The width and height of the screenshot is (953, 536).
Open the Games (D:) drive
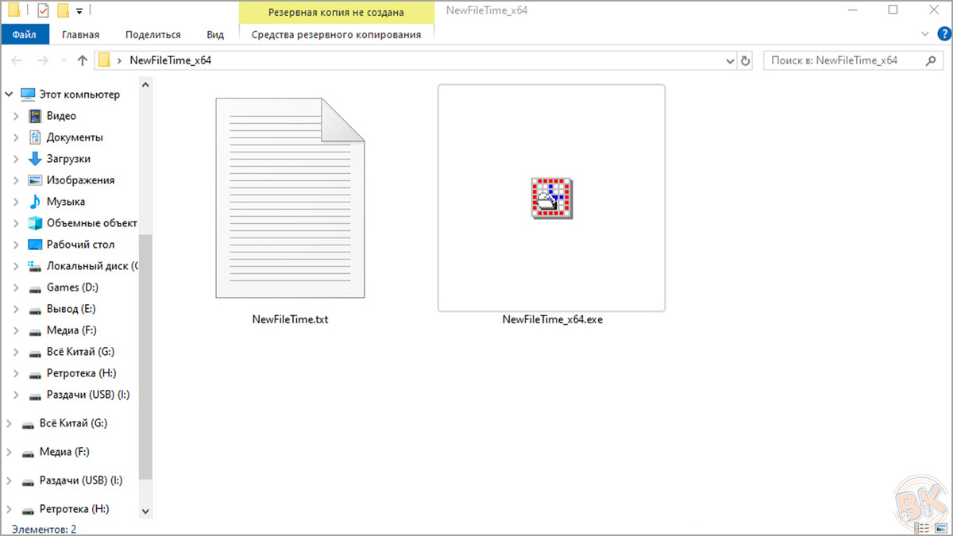(72, 287)
